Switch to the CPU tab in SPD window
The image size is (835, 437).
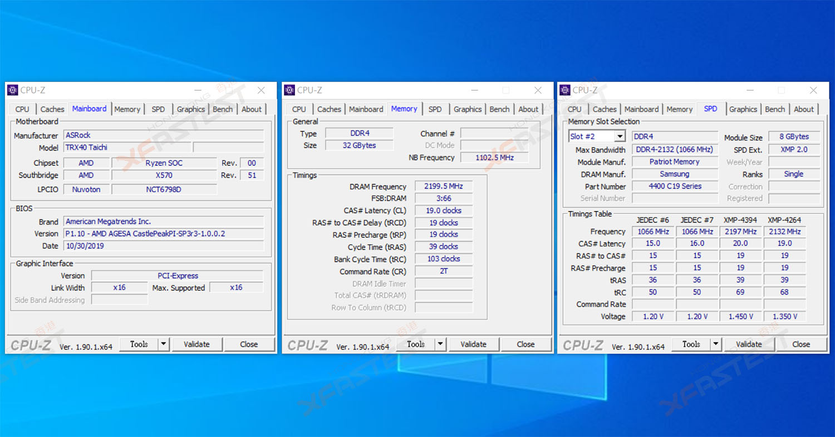click(x=575, y=109)
